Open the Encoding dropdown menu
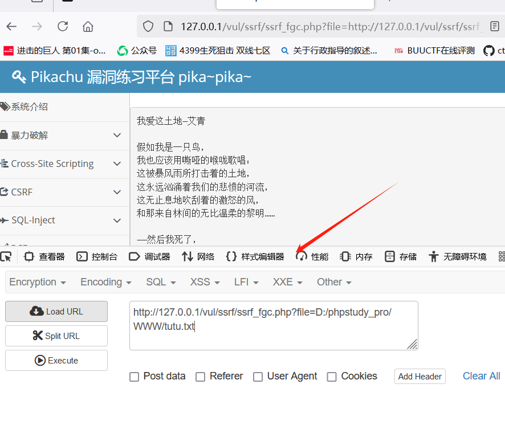This screenshot has height=433, width=505. [106, 282]
